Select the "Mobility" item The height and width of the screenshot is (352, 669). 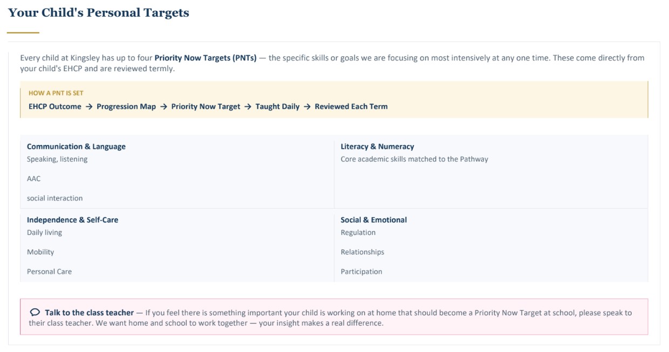(x=40, y=252)
